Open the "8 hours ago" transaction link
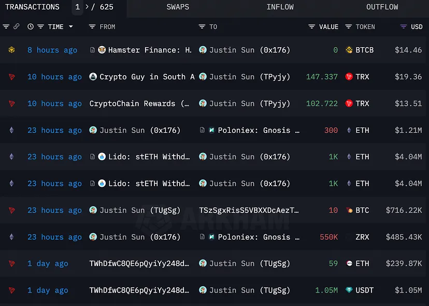 (x=52, y=50)
